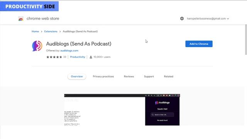The image size is (247, 139).
Task: Click the search field in the preview screenshot
Action: (x=162, y=115)
